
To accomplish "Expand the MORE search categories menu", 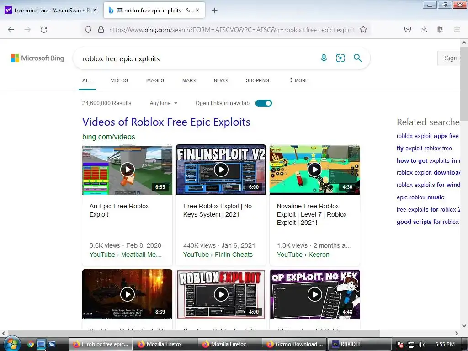I will pyautogui.click(x=298, y=80).
